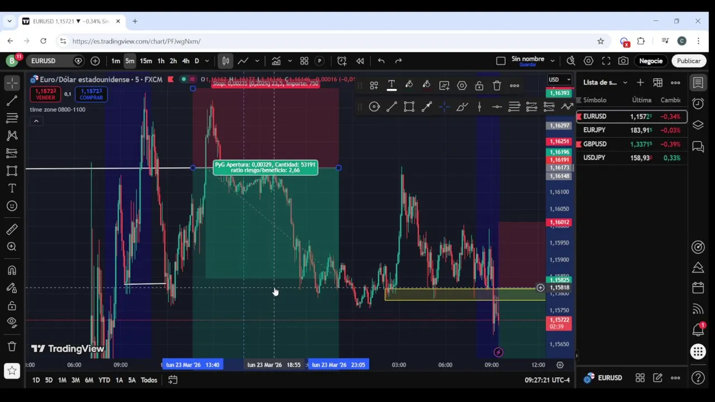The height and width of the screenshot is (402, 715).
Task: Select the ruler measure tool
Action: point(12,229)
